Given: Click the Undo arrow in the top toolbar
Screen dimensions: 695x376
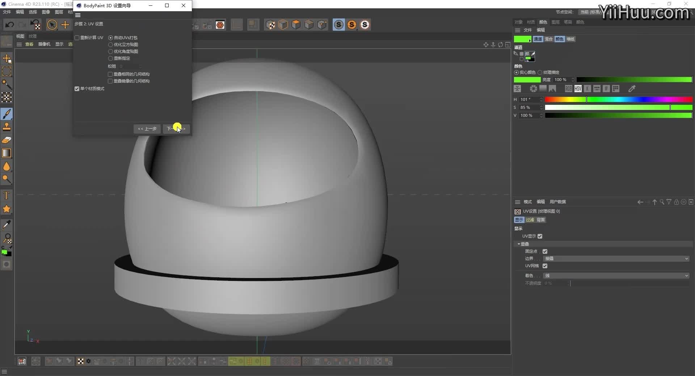Looking at the screenshot, I should [10, 25].
